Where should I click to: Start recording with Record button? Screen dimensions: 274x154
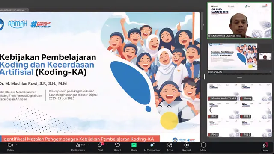tap(187, 147)
